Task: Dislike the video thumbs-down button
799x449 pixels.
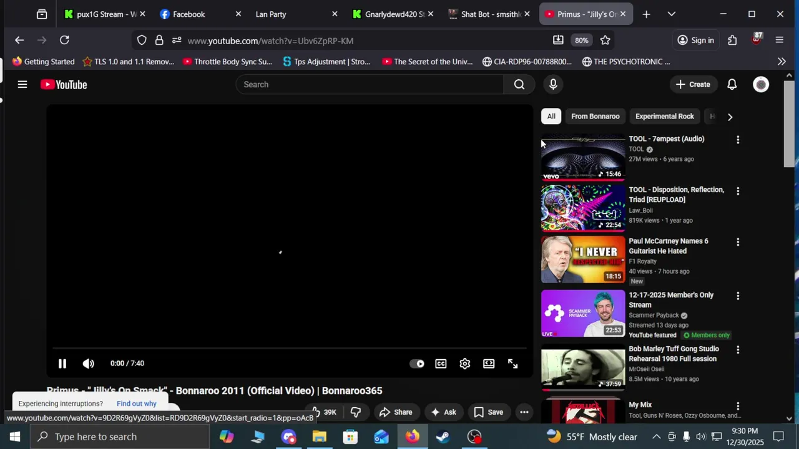Action: 356,412
